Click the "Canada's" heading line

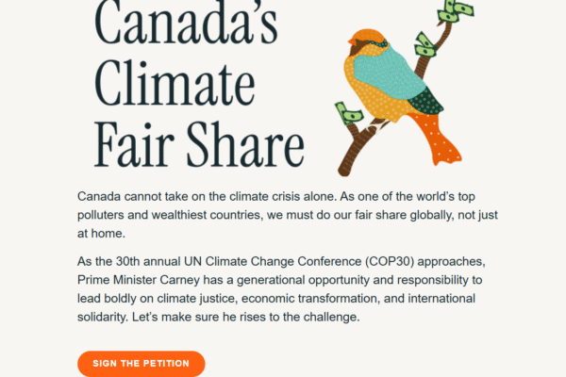[186, 24]
